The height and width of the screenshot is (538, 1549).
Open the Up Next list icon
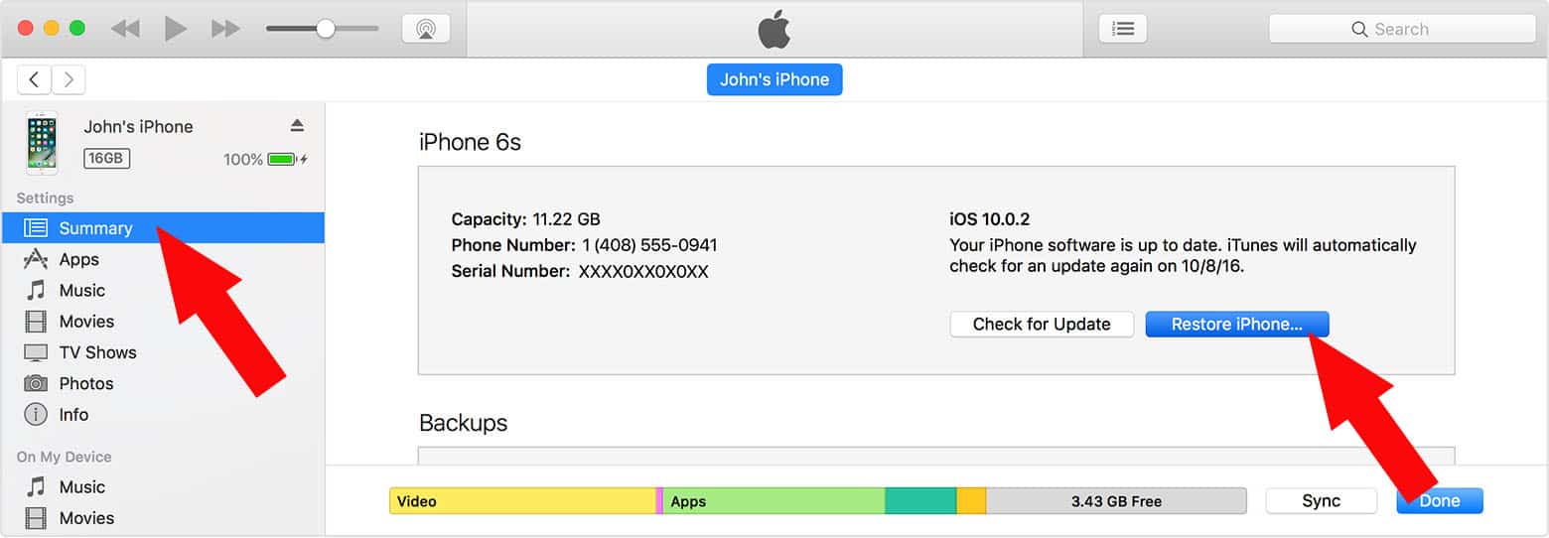click(1123, 29)
